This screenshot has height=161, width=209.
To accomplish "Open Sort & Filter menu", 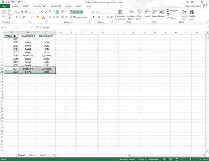I will (184, 14).
